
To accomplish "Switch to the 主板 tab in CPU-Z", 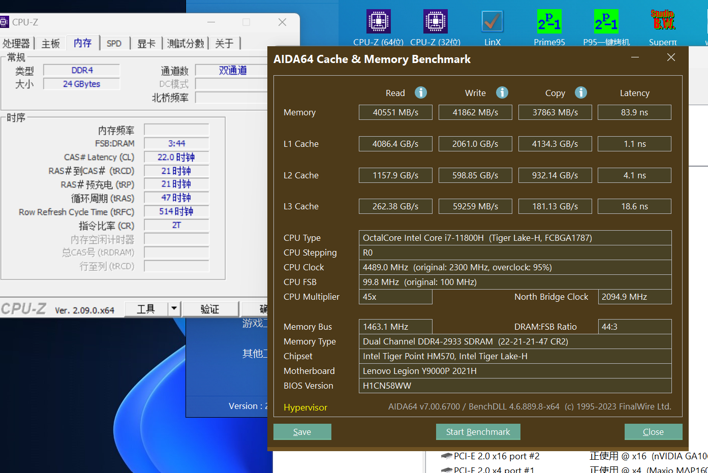I will [51, 44].
